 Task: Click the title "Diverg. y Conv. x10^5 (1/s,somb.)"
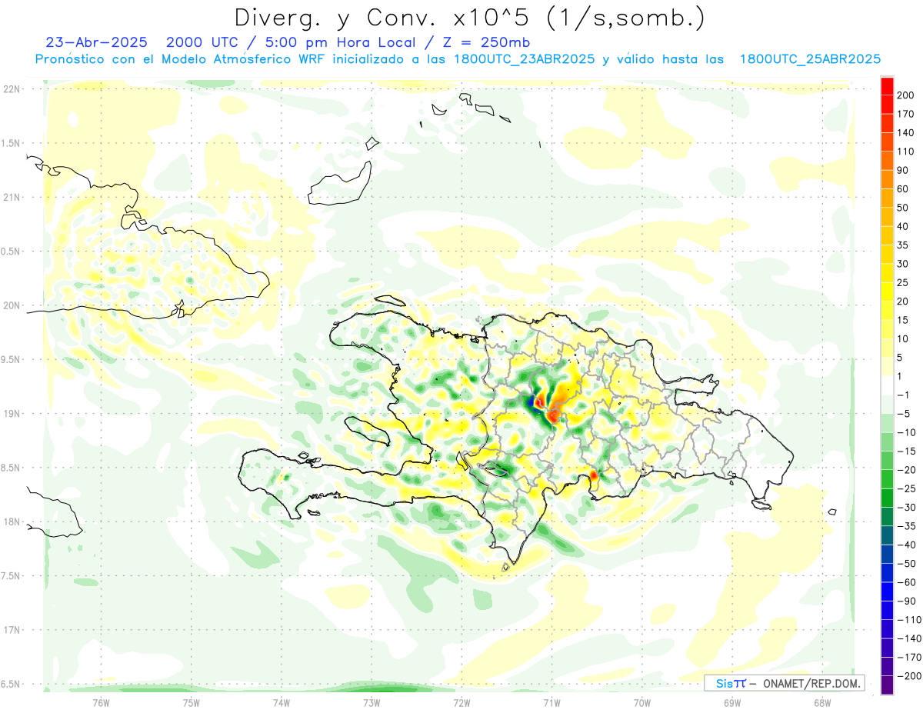[x=469, y=18]
